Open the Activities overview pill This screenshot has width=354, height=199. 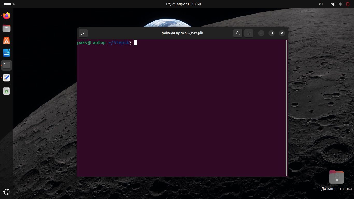[x=8, y=4]
